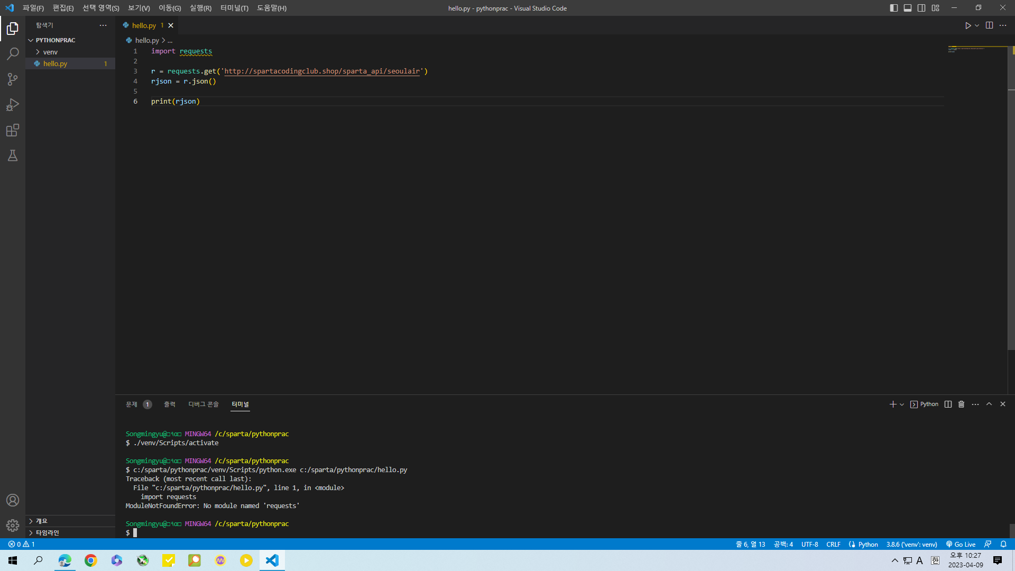Open Explorer views and more actions

pos(103,25)
